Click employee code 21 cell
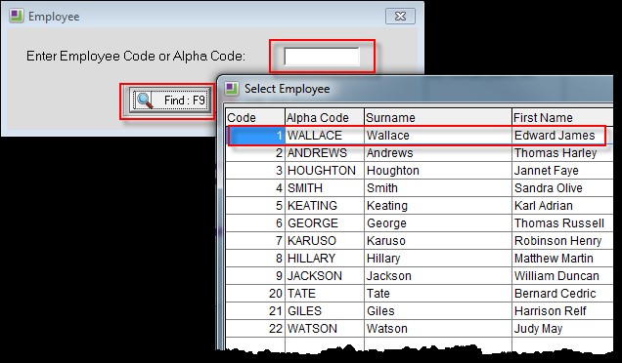 tap(255, 310)
